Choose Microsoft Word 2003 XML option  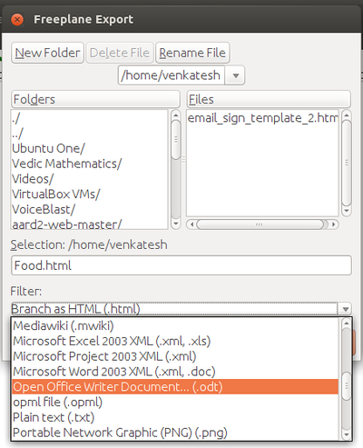pyautogui.click(x=175, y=372)
